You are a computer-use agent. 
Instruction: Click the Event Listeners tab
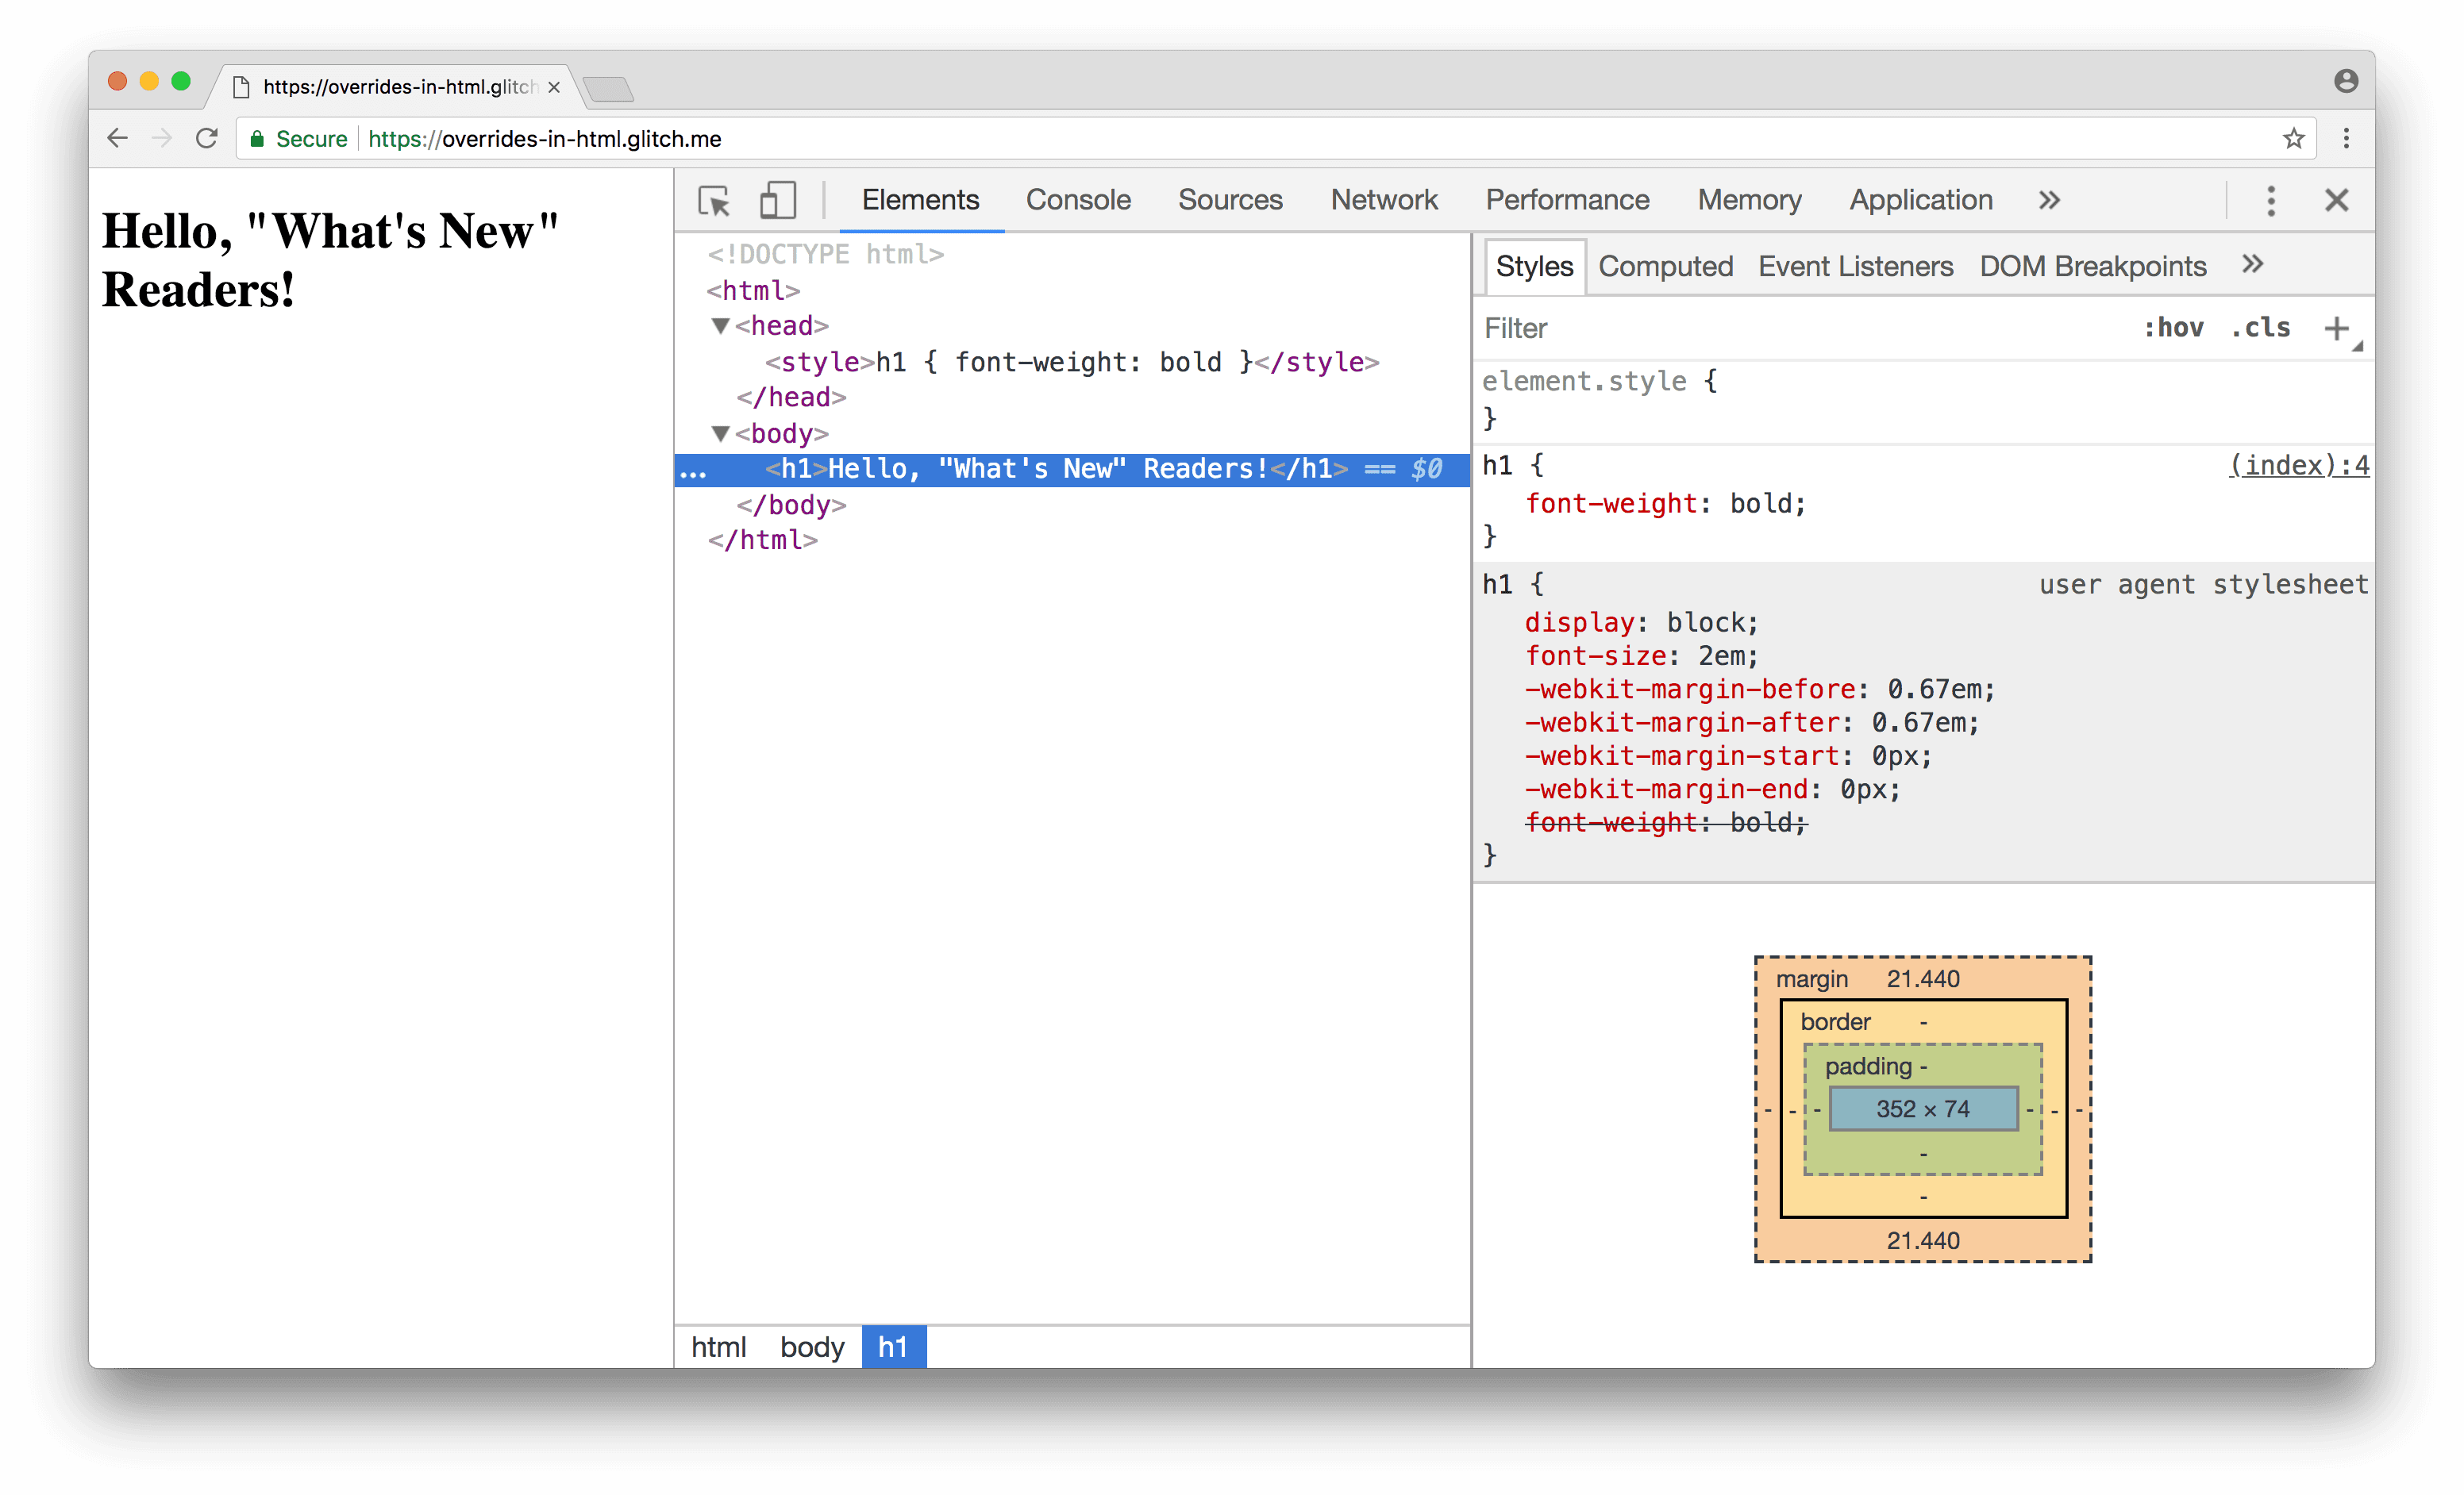point(1855,266)
